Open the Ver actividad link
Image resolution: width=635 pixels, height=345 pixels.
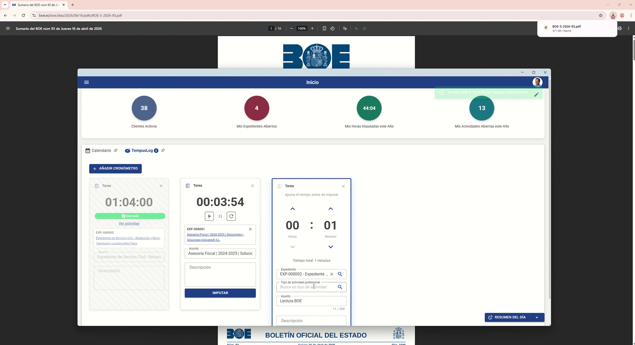[129, 223]
